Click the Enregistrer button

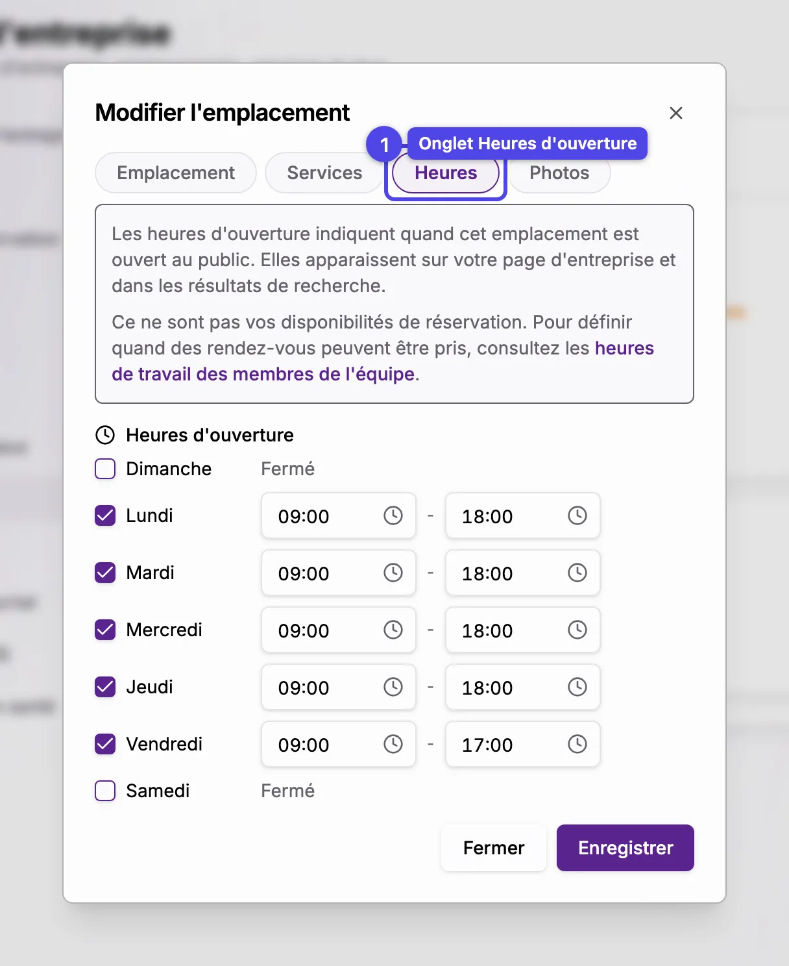pos(625,848)
